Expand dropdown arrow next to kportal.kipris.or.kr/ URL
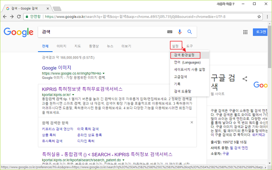 (x=73, y=95)
